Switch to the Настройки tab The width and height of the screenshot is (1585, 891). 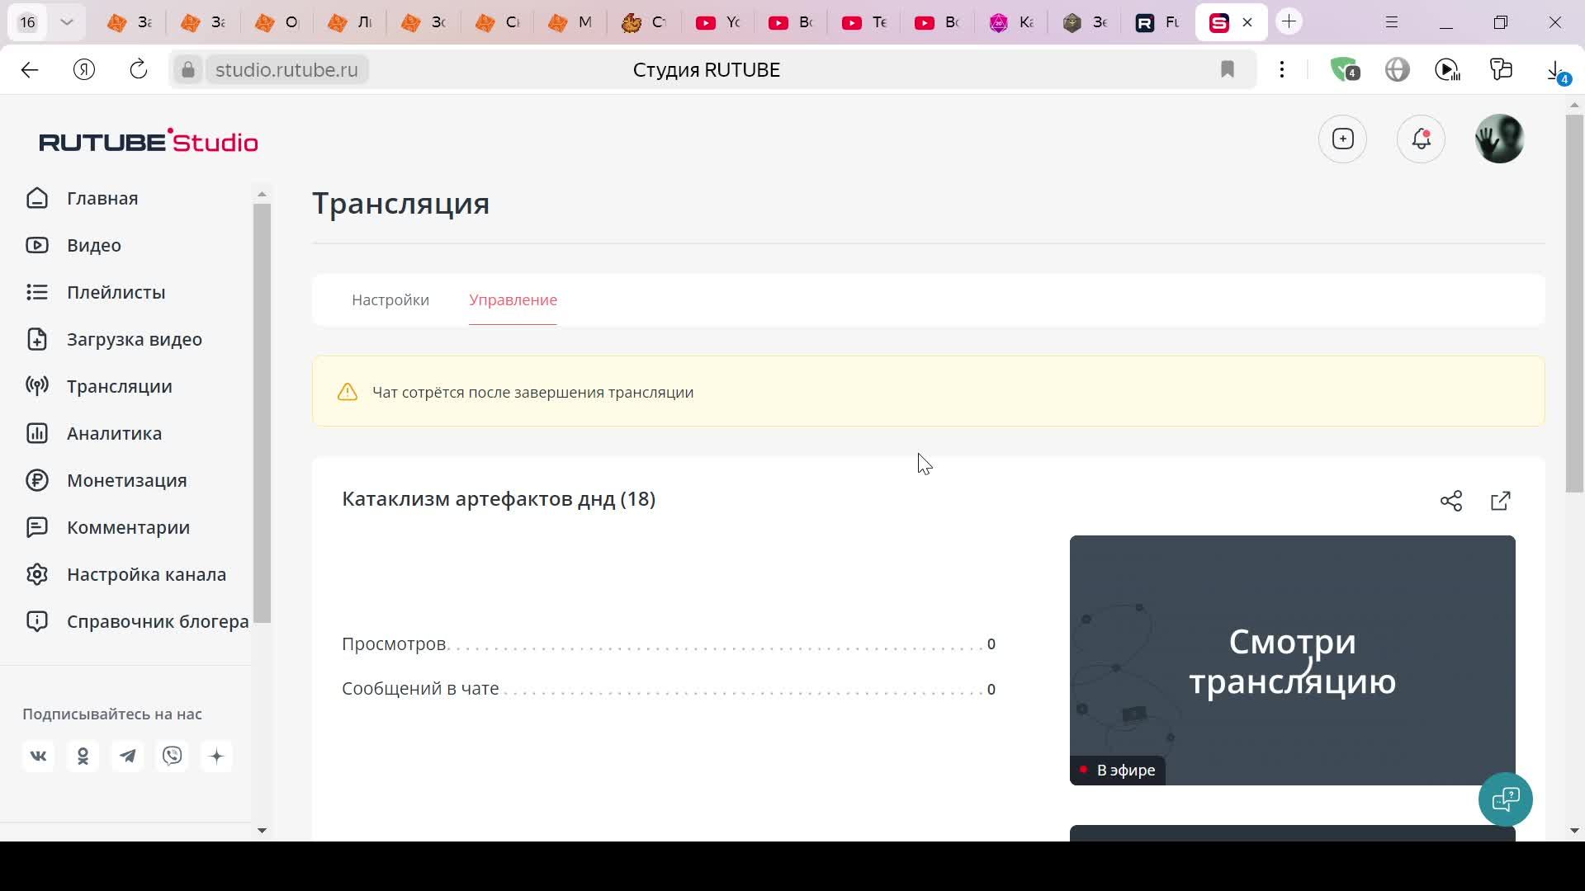(x=390, y=300)
